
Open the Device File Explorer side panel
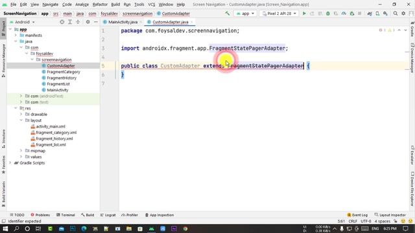pyautogui.click(x=412, y=188)
